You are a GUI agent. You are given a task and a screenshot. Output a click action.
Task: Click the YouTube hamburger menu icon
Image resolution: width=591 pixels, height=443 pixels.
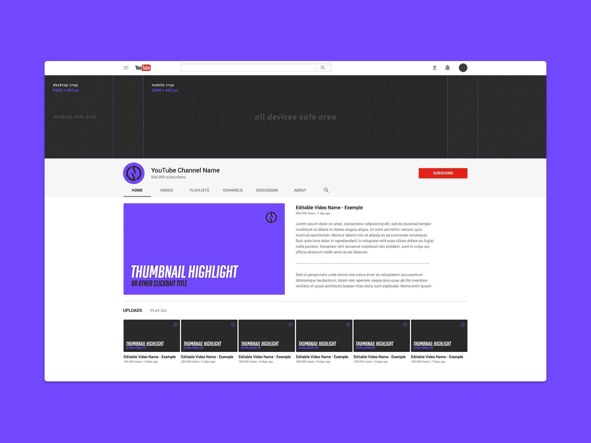[126, 67]
